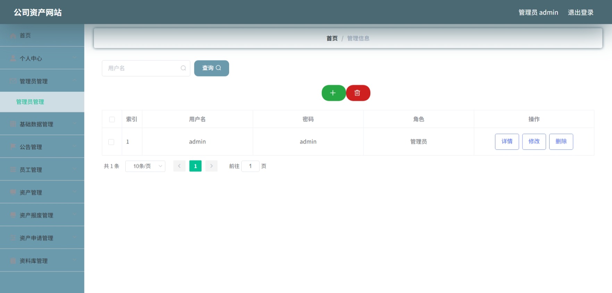Click 首页 breadcrumb link
This screenshot has width=612, height=293.
tap(332, 39)
